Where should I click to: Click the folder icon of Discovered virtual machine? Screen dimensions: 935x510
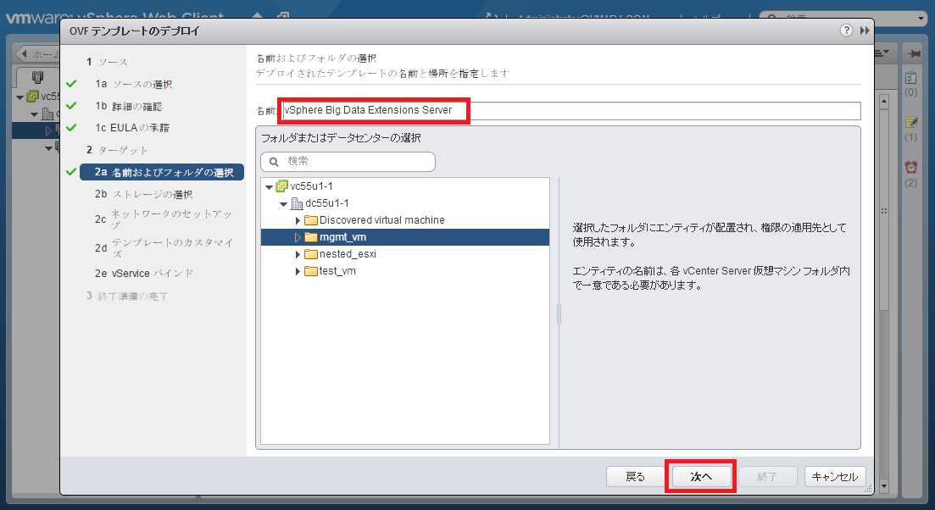[310, 220]
